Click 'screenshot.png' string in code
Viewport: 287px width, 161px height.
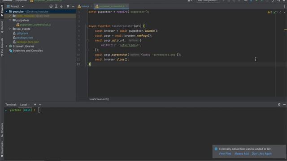tap(165, 55)
